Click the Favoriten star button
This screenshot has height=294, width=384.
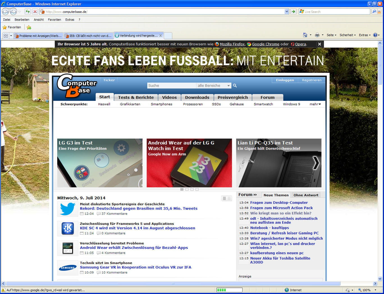(x=12, y=27)
